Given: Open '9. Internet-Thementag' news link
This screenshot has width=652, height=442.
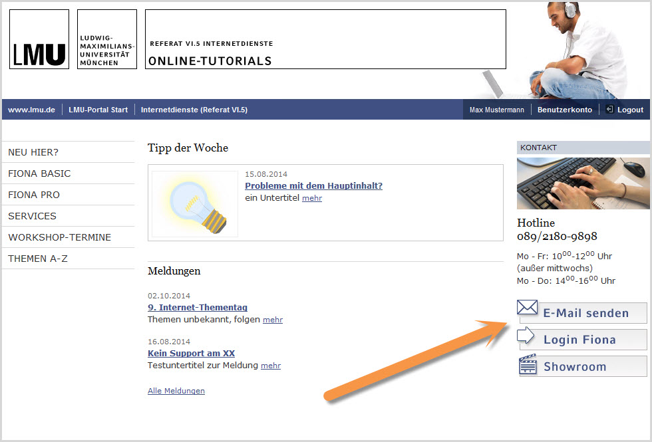Looking at the screenshot, I should [198, 307].
